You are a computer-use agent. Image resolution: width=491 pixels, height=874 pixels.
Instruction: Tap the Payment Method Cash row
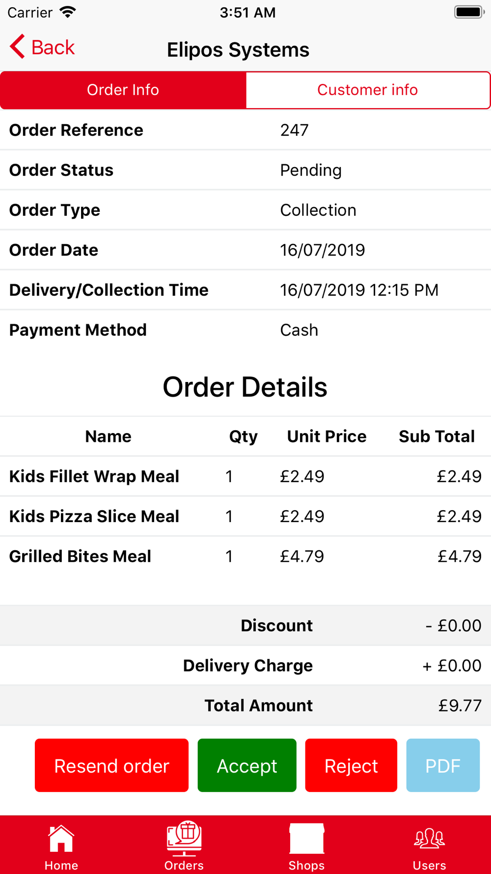[245, 330]
